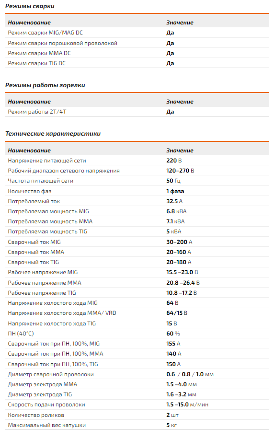275x439 pixels.
Task: Click the Количество фаз row label
Action: point(30,191)
